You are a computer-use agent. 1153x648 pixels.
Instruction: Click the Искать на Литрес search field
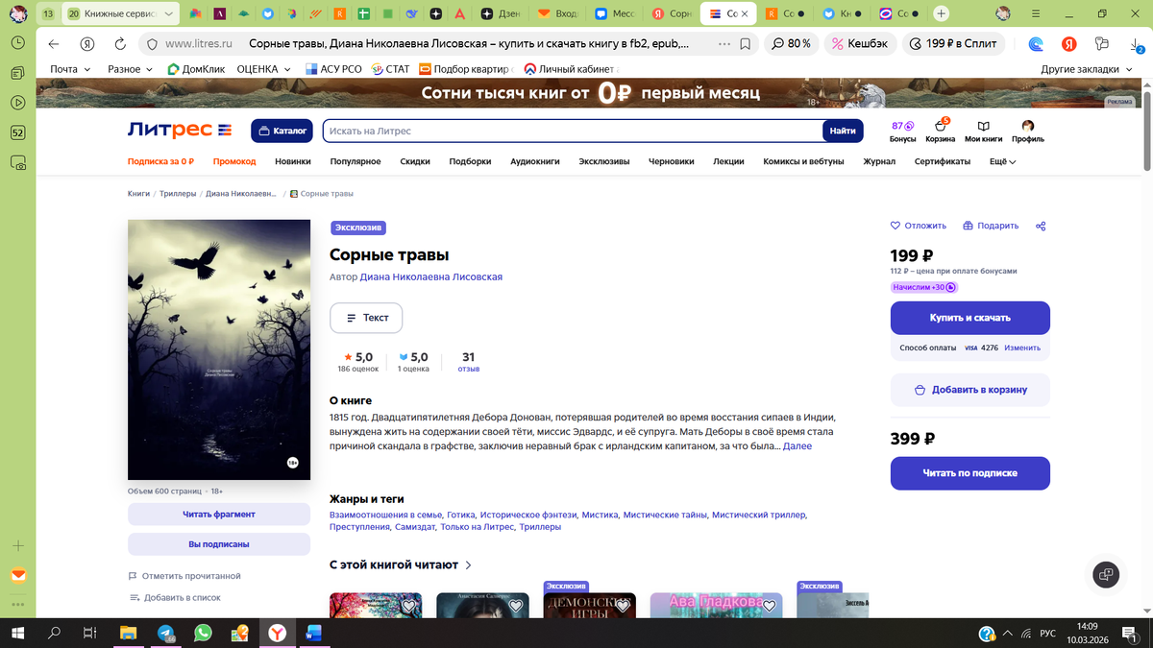click(x=573, y=131)
